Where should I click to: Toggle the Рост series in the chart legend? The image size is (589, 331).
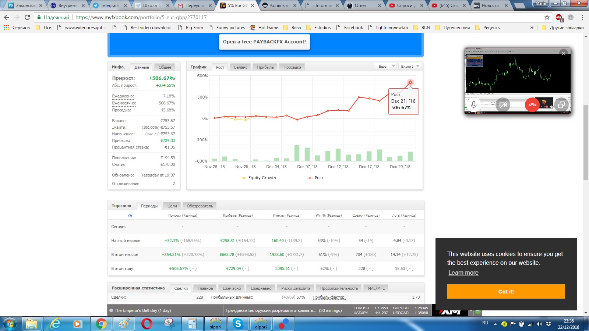315,178
